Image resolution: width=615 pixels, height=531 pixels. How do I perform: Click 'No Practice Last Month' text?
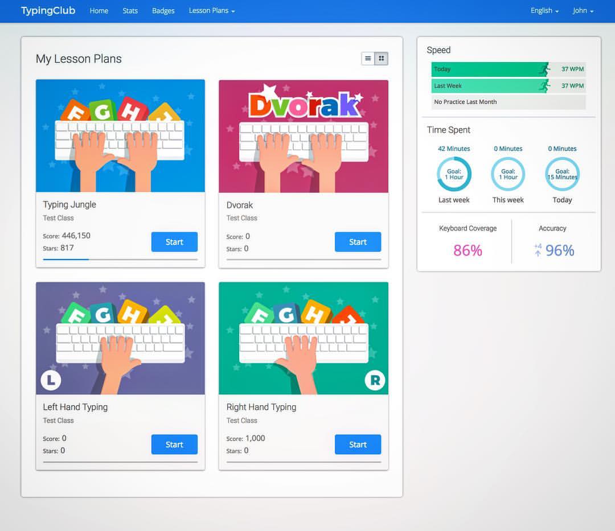(466, 102)
